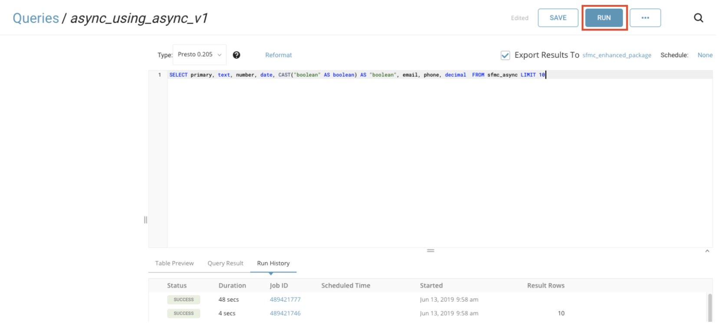Open the Presto 0.205 type dropdown
This screenshot has width=719, height=325.
(200, 55)
